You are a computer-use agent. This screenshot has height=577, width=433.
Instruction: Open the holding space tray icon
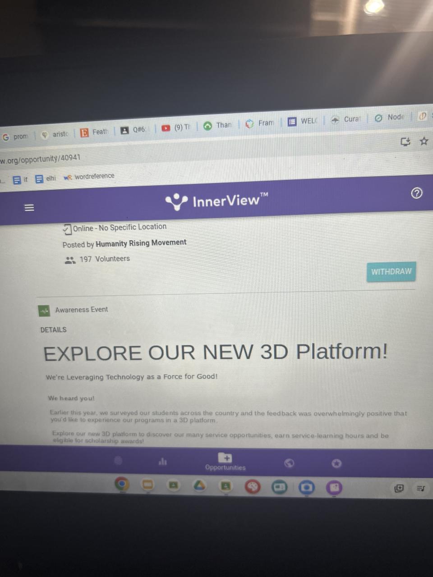[x=399, y=488]
